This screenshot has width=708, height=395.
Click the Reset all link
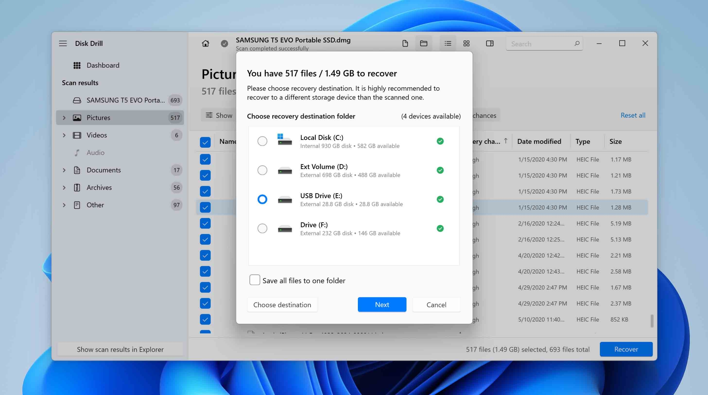point(633,115)
